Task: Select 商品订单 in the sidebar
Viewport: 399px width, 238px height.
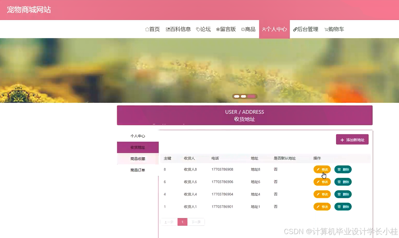Action: coord(138,170)
